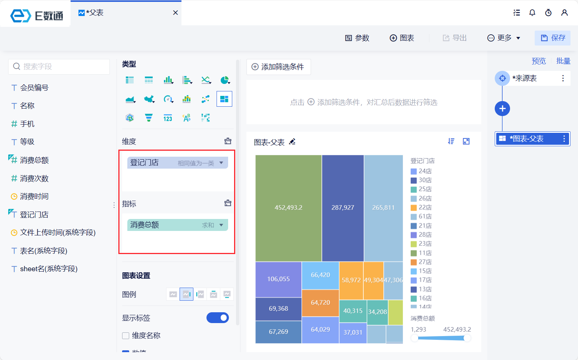
Task: Toggle 30店 legend entry visibility
Action: point(421,180)
